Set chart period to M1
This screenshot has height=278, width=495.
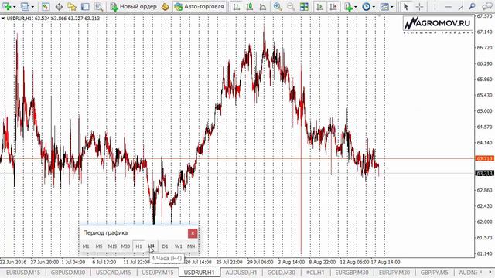pos(86,246)
